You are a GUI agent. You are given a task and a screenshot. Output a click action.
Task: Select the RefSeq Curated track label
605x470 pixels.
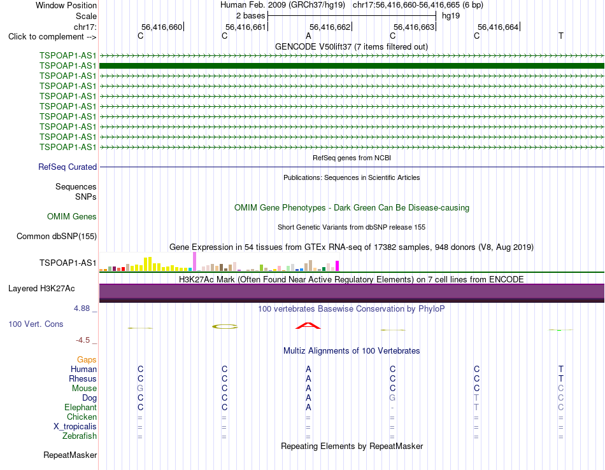click(68, 167)
